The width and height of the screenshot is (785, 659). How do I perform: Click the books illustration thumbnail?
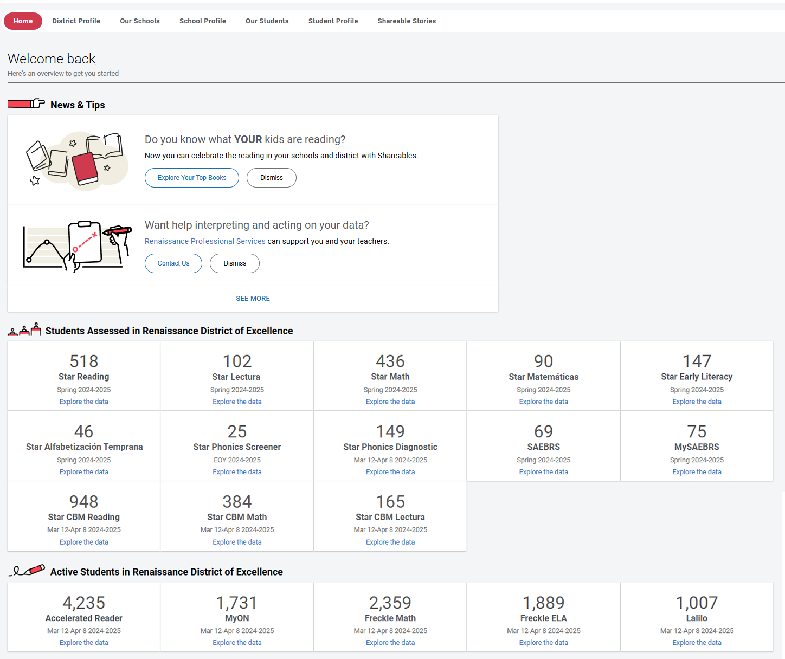click(77, 160)
